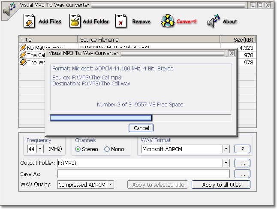
Task: Click the Remove MP3 icon
Action: (x=121, y=21)
